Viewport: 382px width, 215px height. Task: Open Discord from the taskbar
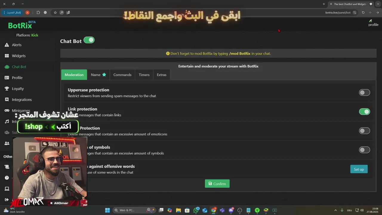231,210
